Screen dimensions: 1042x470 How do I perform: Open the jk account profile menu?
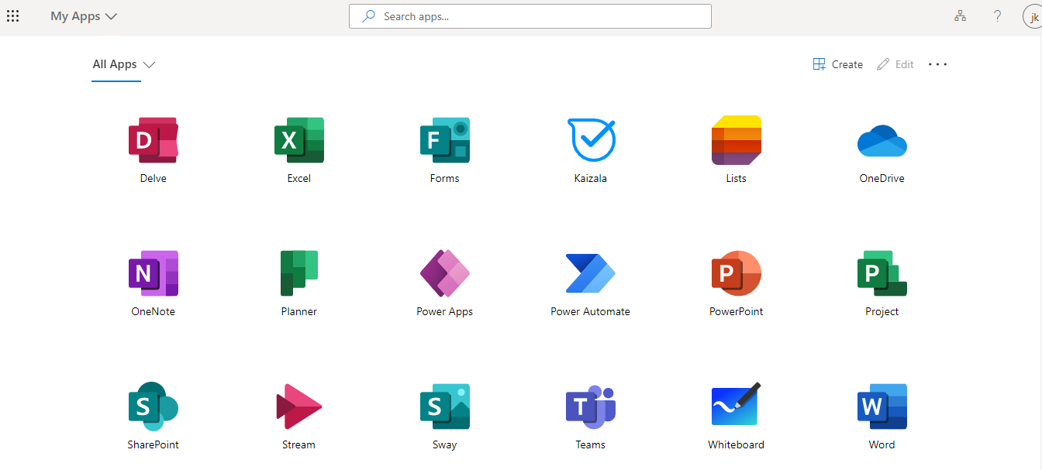coord(1033,17)
